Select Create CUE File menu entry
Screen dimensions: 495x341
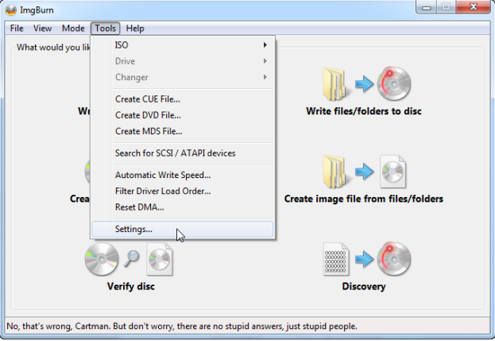(x=148, y=99)
